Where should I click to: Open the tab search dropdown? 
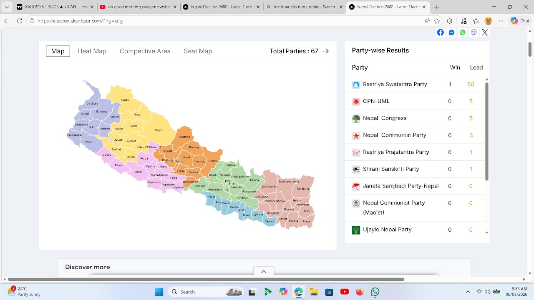coord(7,7)
